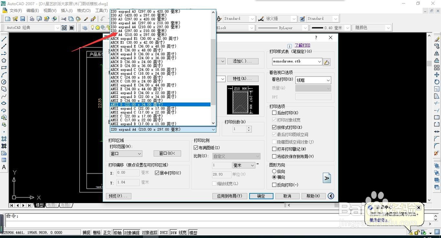This screenshot has width=441, height=238.
Task: Open the 了解打印 link
Action: [x=303, y=45]
